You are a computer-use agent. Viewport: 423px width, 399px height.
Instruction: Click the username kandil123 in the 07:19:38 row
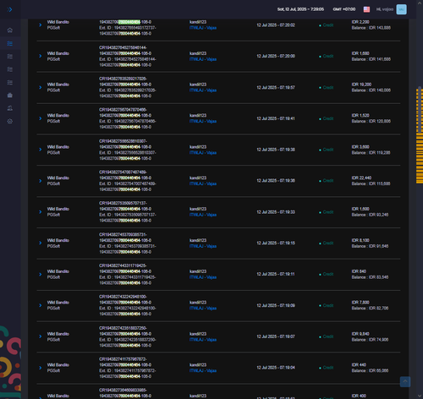click(198, 147)
